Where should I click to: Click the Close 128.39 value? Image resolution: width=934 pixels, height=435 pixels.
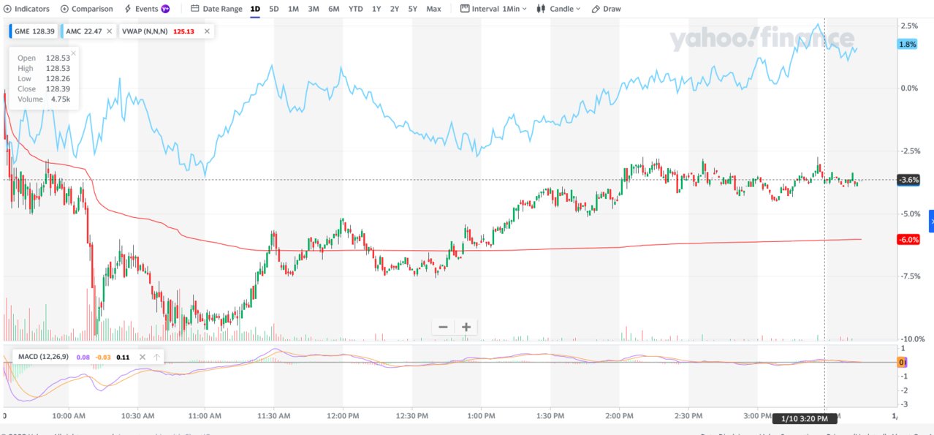pyautogui.click(x=57, y=89)
